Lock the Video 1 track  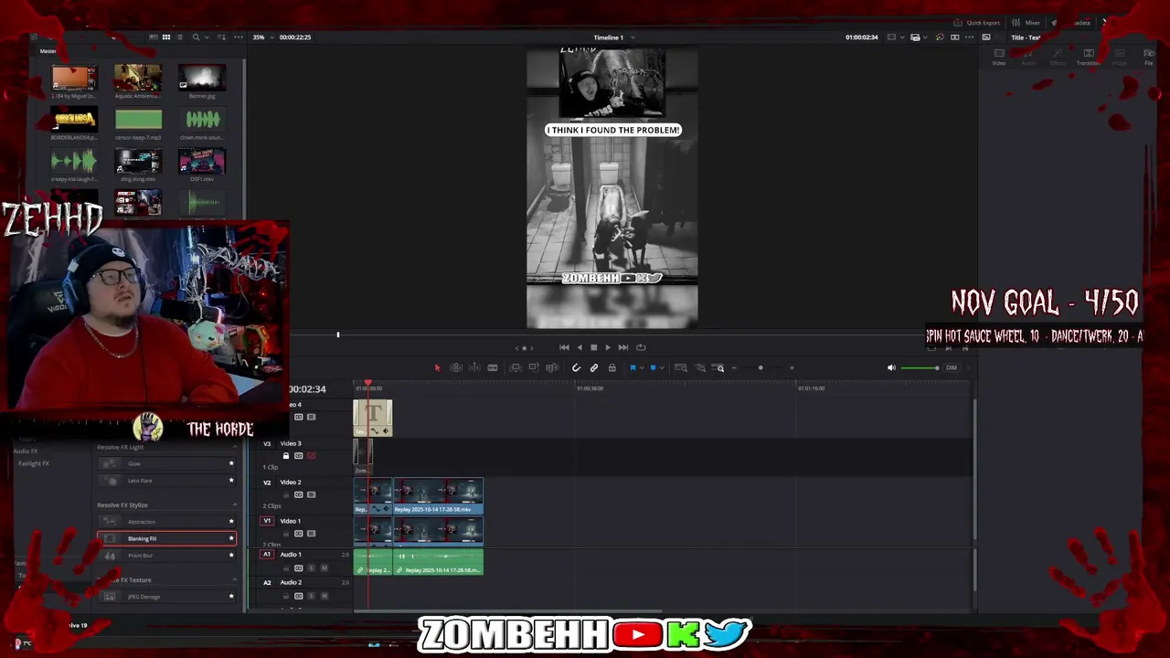click(x=285, y=533)
